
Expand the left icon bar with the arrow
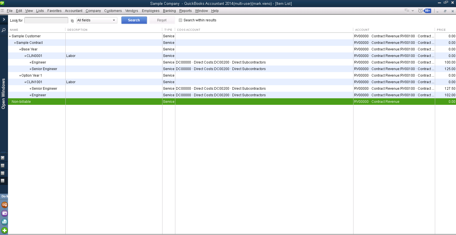(x=4, y=19)
